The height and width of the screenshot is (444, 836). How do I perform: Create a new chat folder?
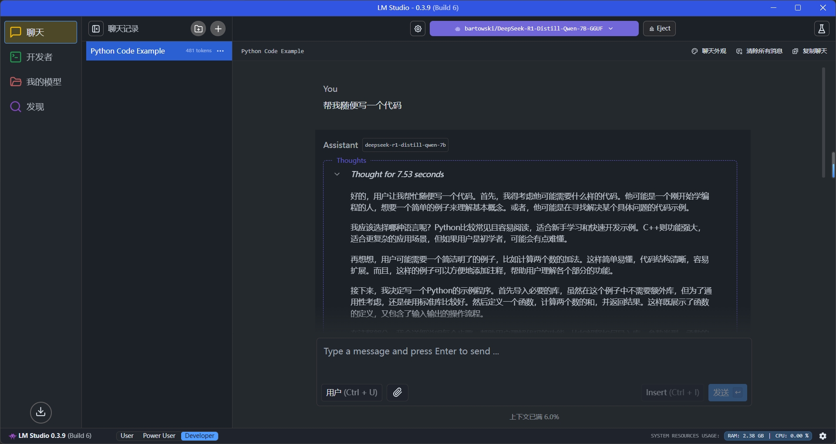[199, 29]
